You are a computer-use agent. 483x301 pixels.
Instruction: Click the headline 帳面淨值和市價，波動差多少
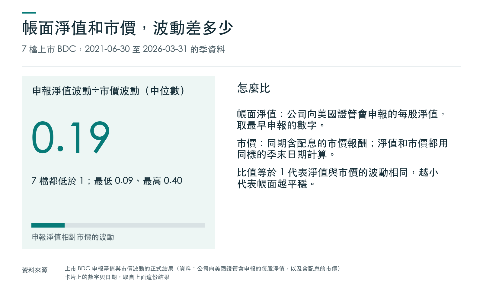click(x=128, y=28)
